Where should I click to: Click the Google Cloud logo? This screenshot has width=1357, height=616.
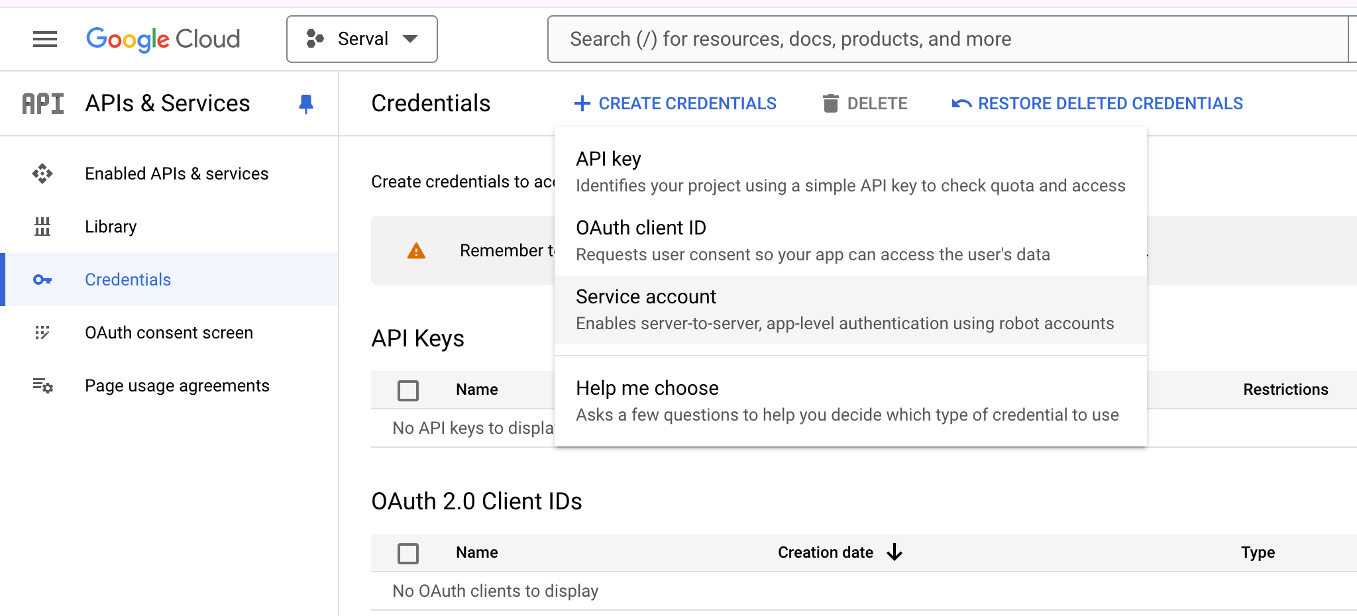pyautogui.click(x=163, y=39)
